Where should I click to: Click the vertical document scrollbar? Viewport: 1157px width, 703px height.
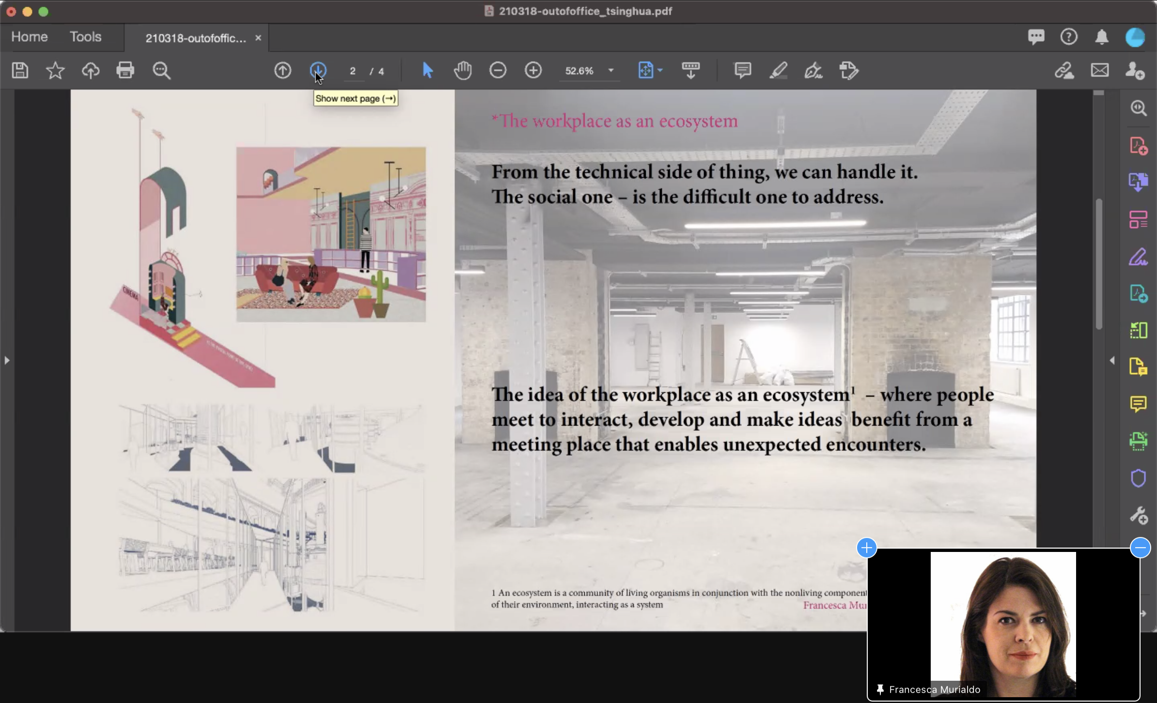[1099, 264]
